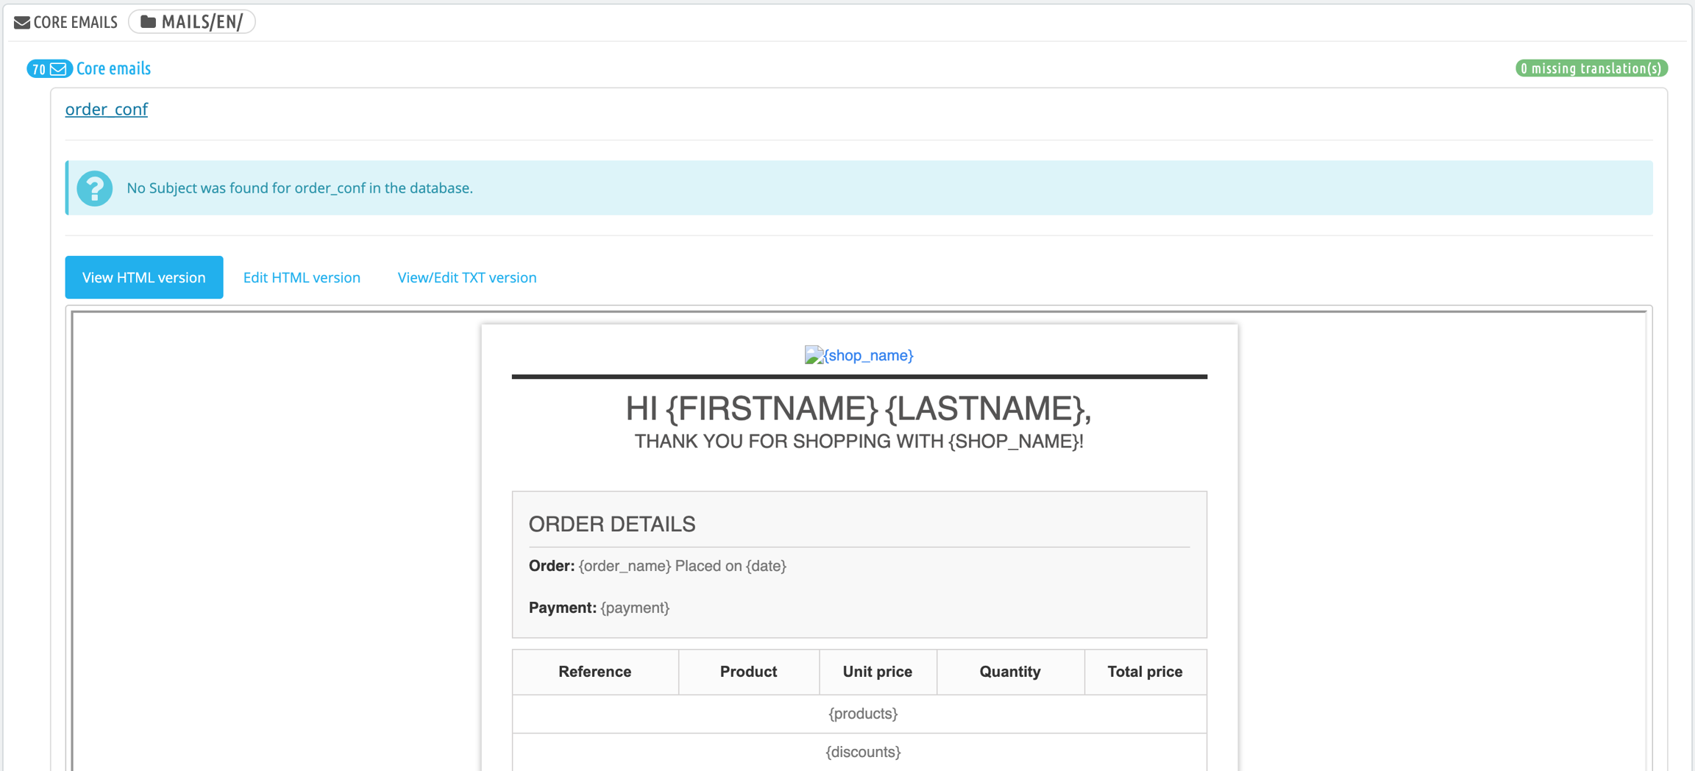
Task: Click the MAILS/EN/ path label
Action: [202, 22]
